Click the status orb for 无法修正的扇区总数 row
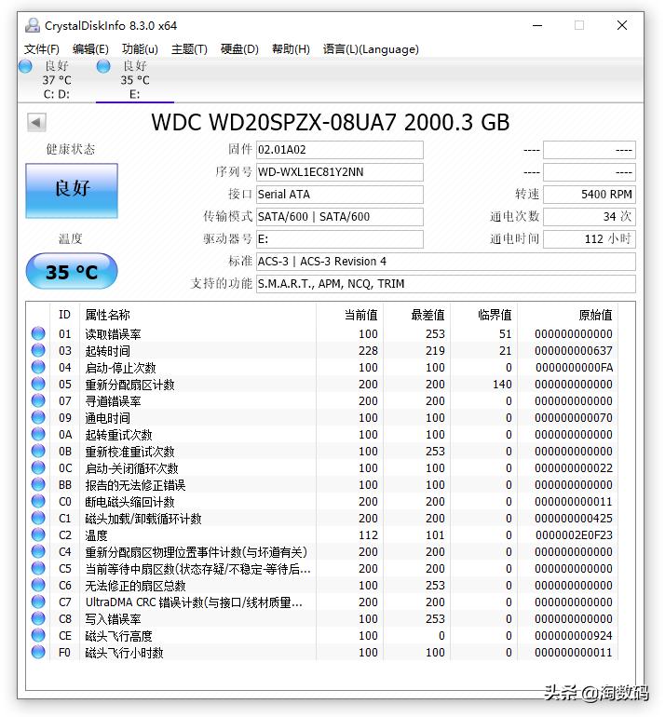Viewport: 665px width, 717px height. (38, 585)
